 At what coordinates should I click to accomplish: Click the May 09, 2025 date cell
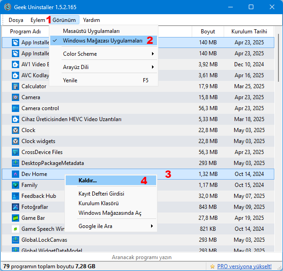(249, 207)
